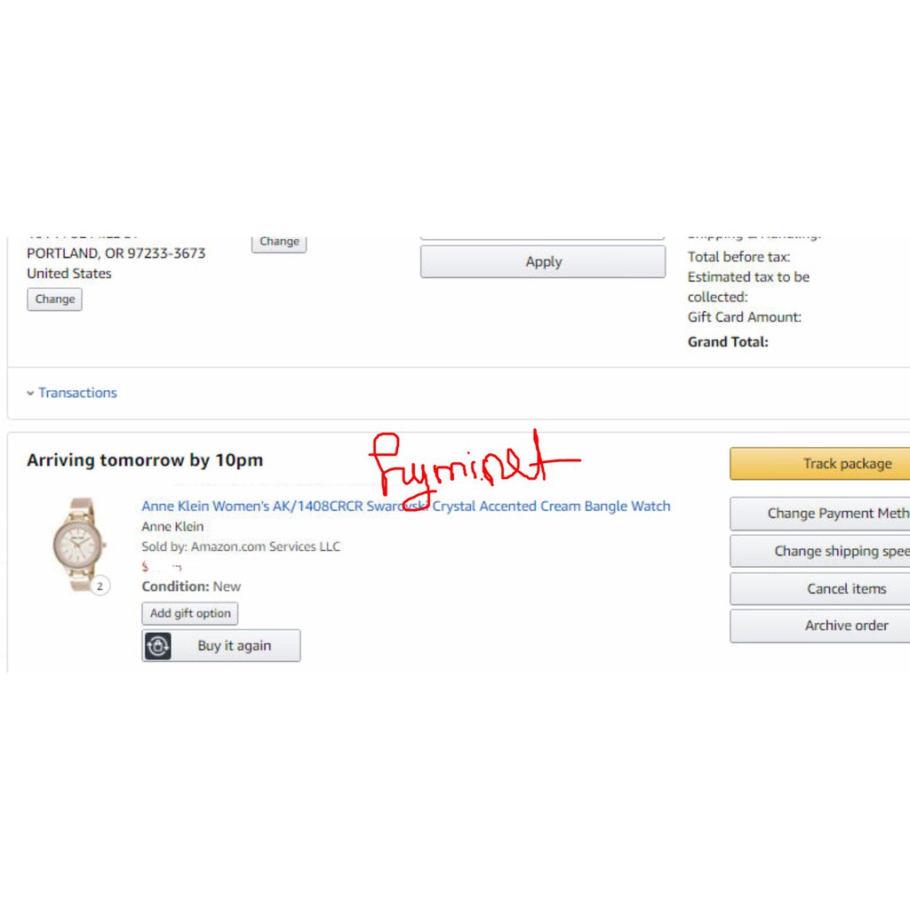Screen dimensions: 910x910
Task: Focus the code input field above Apply
Action: pyautogui.click(x=543, y=238)
